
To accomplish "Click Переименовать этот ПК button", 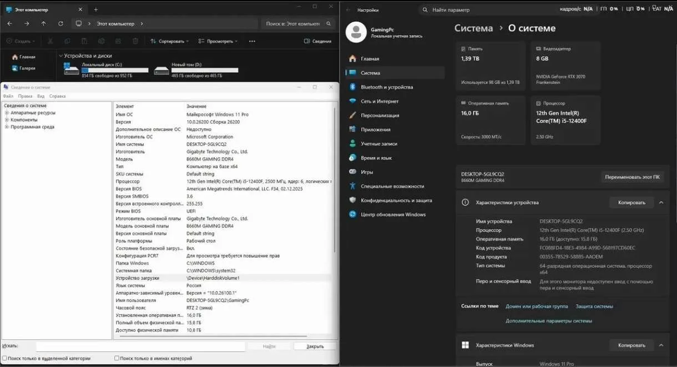I will [633, 177].
